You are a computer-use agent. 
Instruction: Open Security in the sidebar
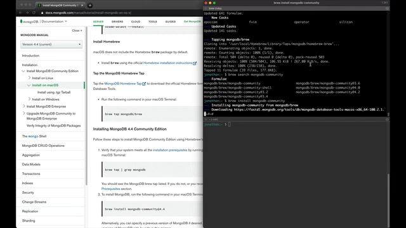[28, 193]
